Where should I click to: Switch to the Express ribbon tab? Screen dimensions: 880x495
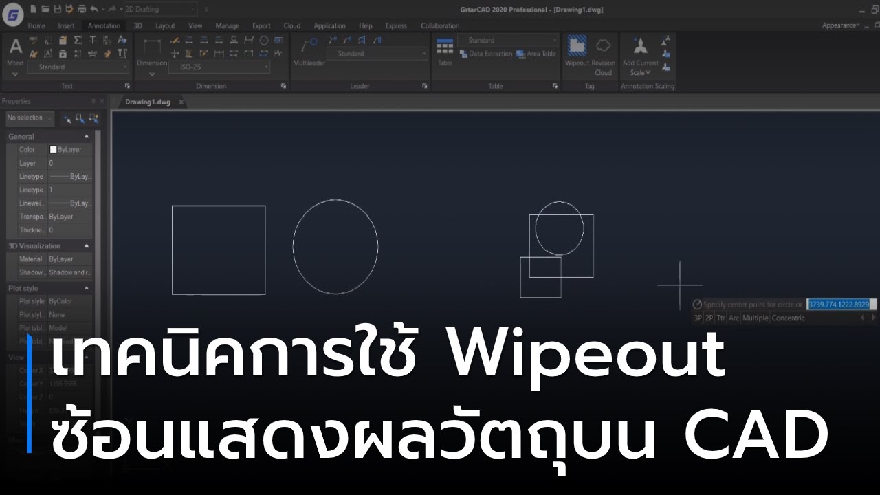point(396,25)
